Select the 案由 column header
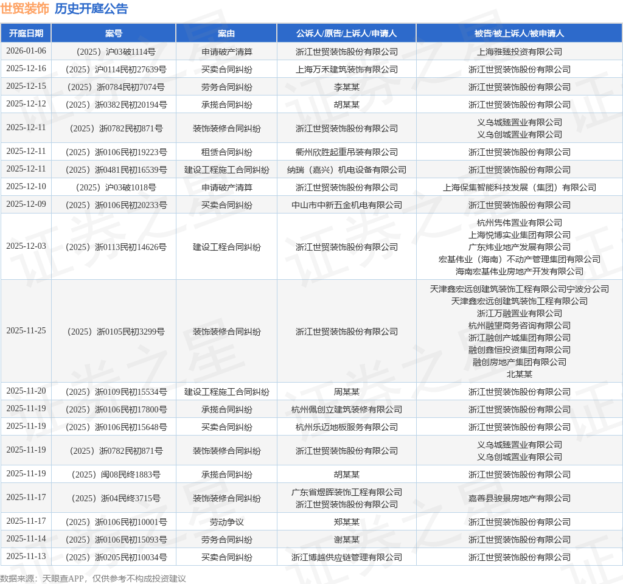The width and height of the screenshot is (623, 584). pyautogui.click(x=226, y=33)
